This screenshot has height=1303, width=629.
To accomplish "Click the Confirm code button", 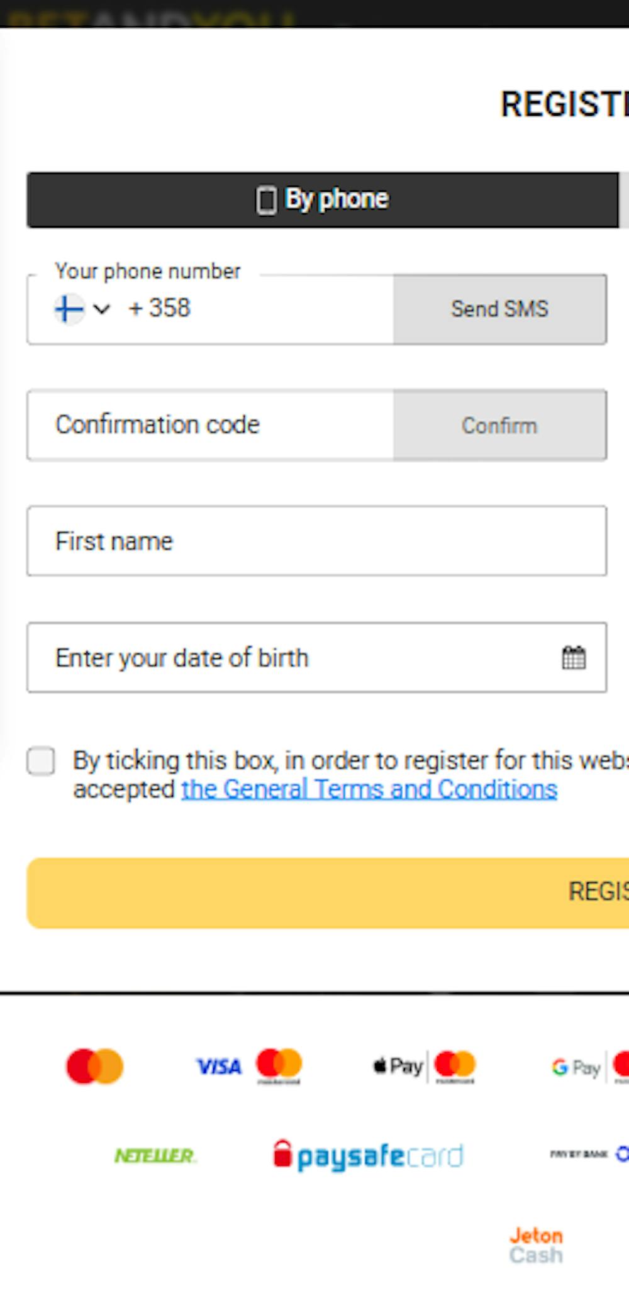I will (500, 425).
